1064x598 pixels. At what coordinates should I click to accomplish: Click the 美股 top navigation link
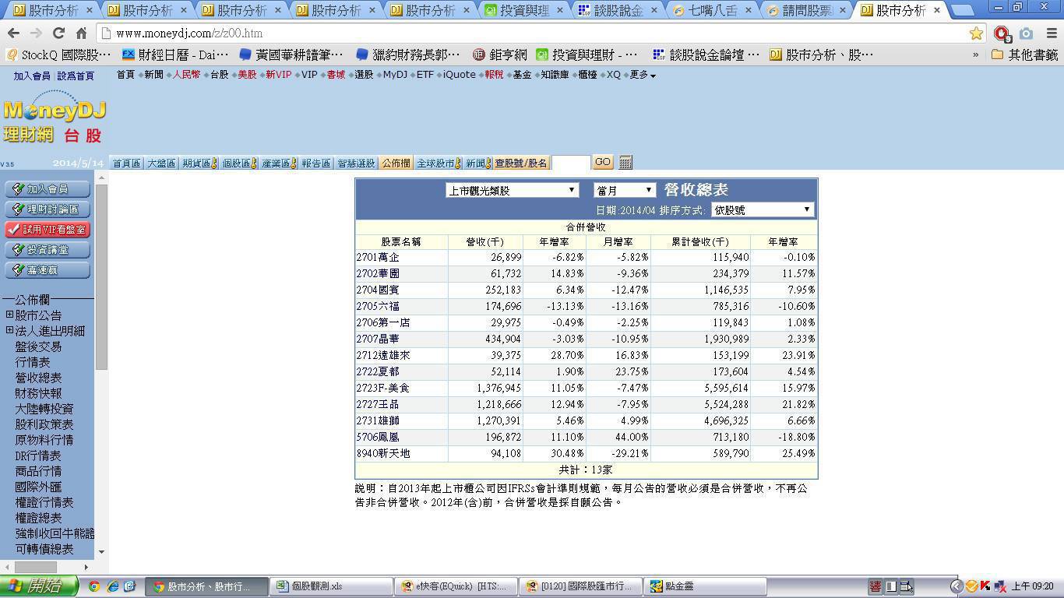[247, 75]
